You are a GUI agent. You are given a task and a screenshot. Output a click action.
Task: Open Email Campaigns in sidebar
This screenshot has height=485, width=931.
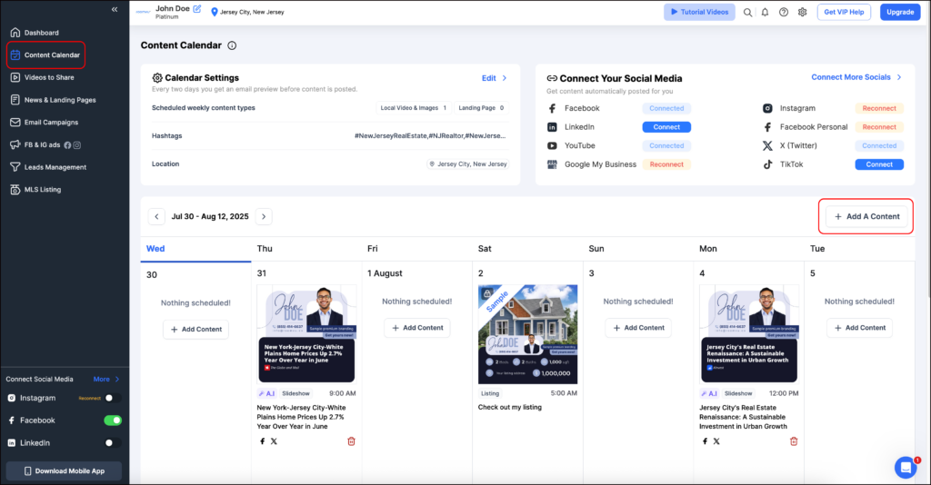pos(51,123)
